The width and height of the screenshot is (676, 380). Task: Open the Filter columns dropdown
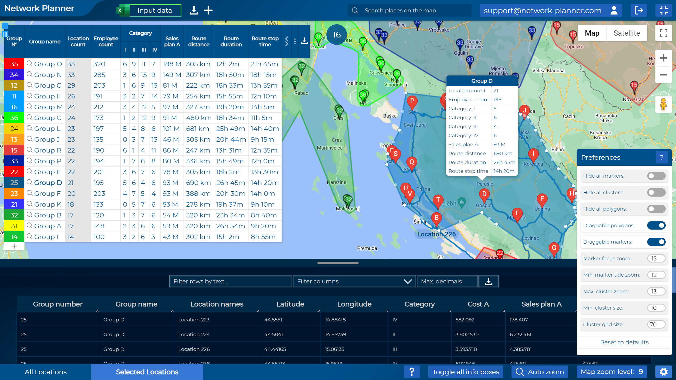pos(354,281)
